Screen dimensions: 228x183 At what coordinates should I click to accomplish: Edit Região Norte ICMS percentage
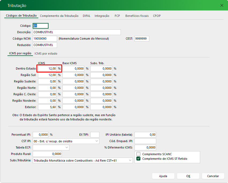47,88
